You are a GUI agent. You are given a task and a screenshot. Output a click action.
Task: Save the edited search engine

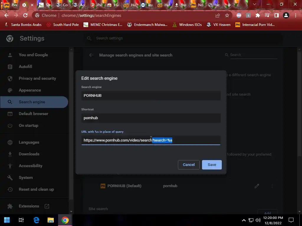point(212,165)
